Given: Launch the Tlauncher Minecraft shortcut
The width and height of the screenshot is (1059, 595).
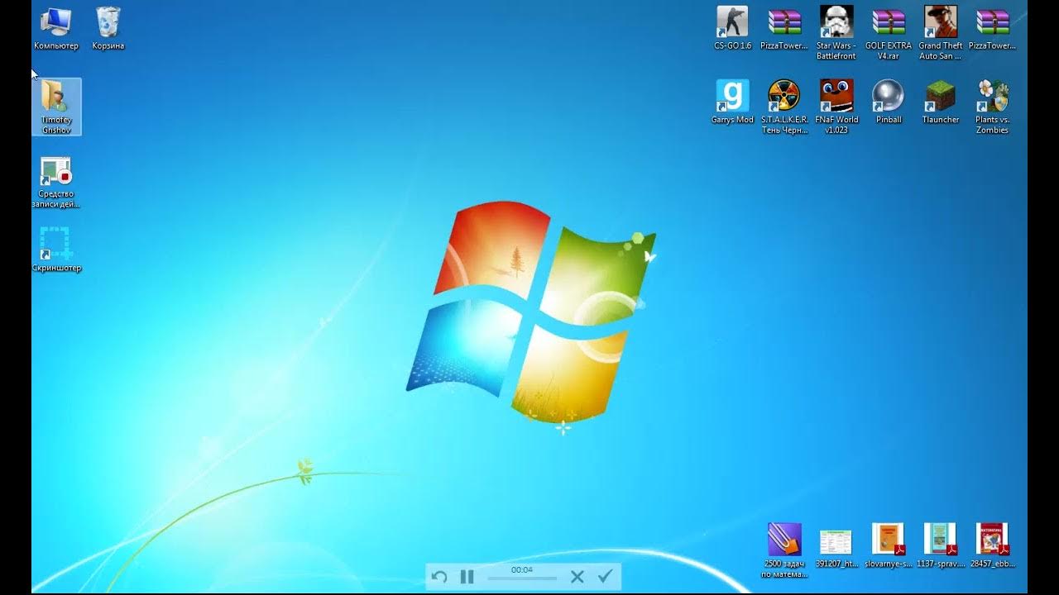Looking at the screenshot, I should 940,102.
